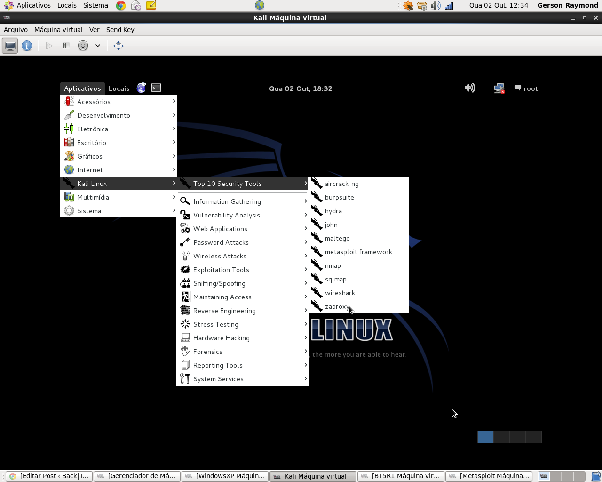Viewport: 602px width, 482px height.
Task: Expand the Gráficos submenu arrow
Action: (174, 156)
